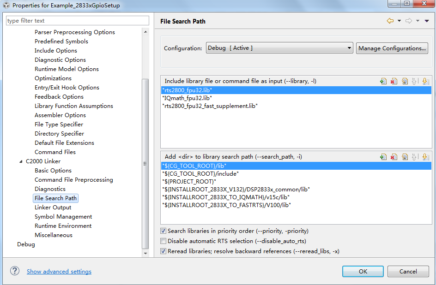Select rts2800_fpu32.lib entry
Screen dimensions: 436x285
(x=296, y=90)
